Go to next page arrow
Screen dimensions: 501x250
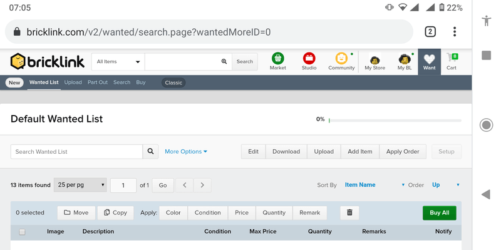coord(202,185)
